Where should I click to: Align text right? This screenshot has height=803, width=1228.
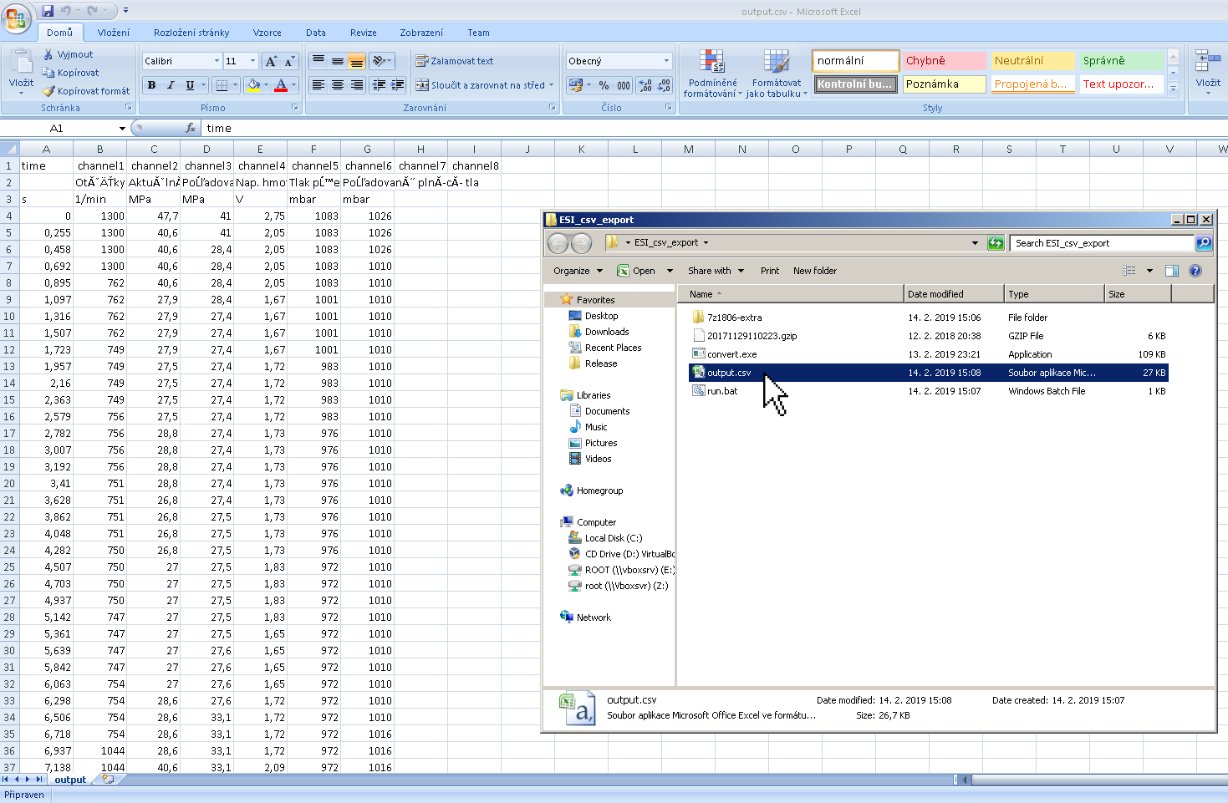[356, 85]
